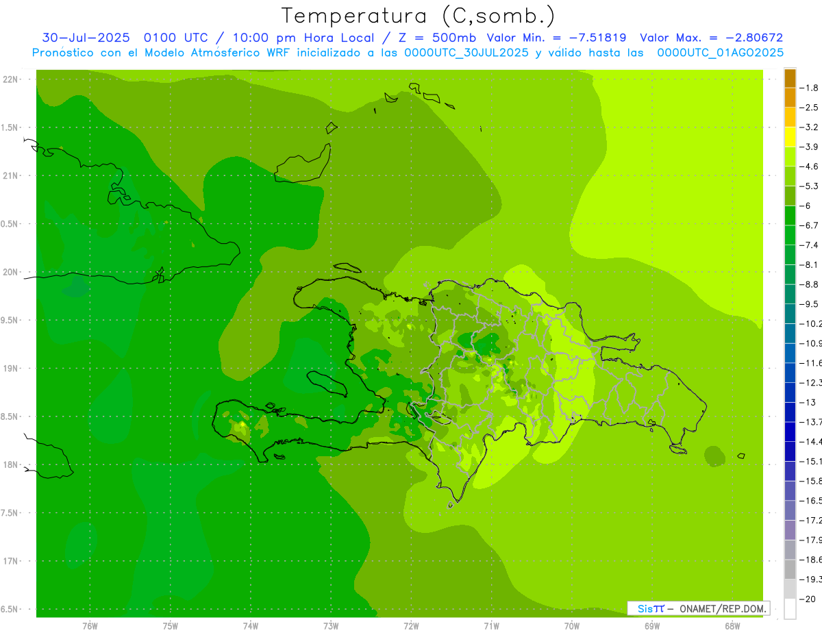
Task: Pick the white swatch below -20 in the legend
Action: click(790, 609)
